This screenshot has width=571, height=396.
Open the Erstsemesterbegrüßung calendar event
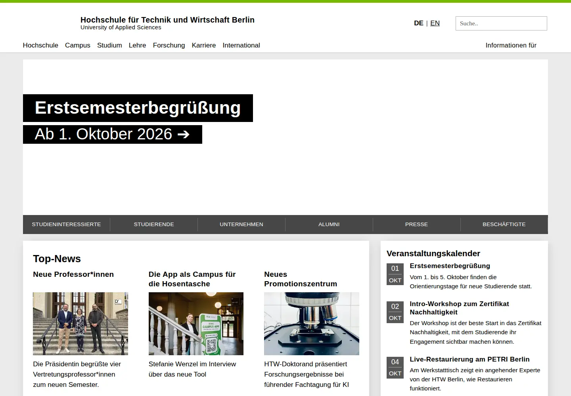click(450, 266)
